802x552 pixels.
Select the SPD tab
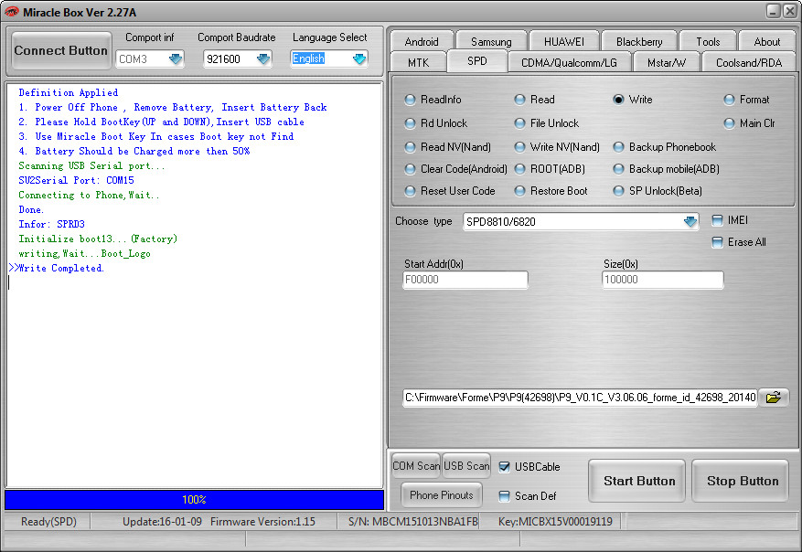pos(477,61)
